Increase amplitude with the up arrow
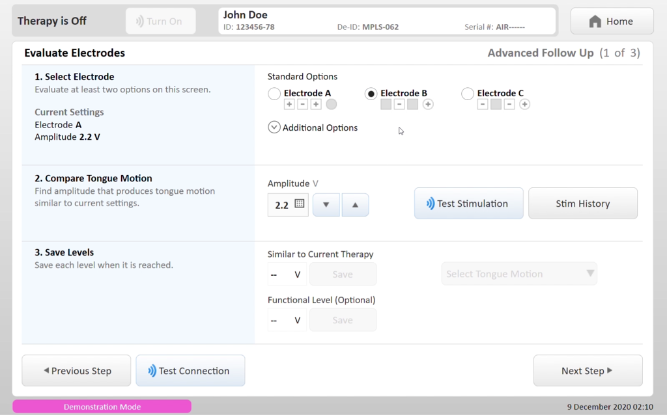The image size is (667, 415). coord(355,205)
